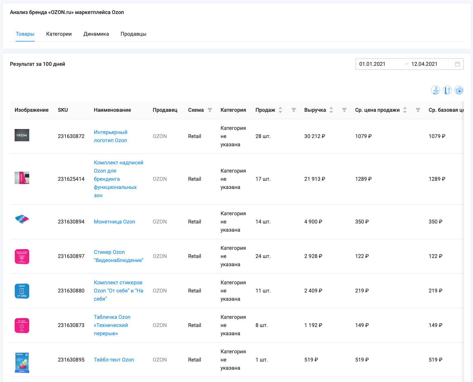Open the calendar icon in date range

pos(458,64)
